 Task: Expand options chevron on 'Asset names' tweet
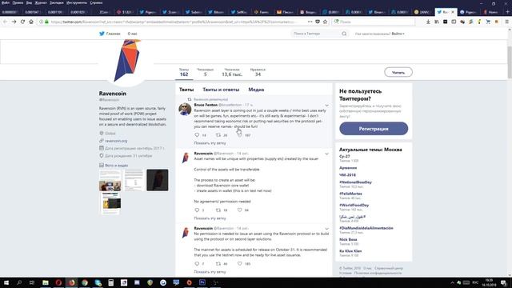click(326, 154)
